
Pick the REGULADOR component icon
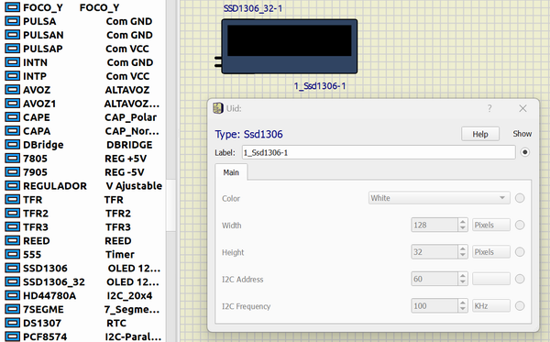pos(12,185)
